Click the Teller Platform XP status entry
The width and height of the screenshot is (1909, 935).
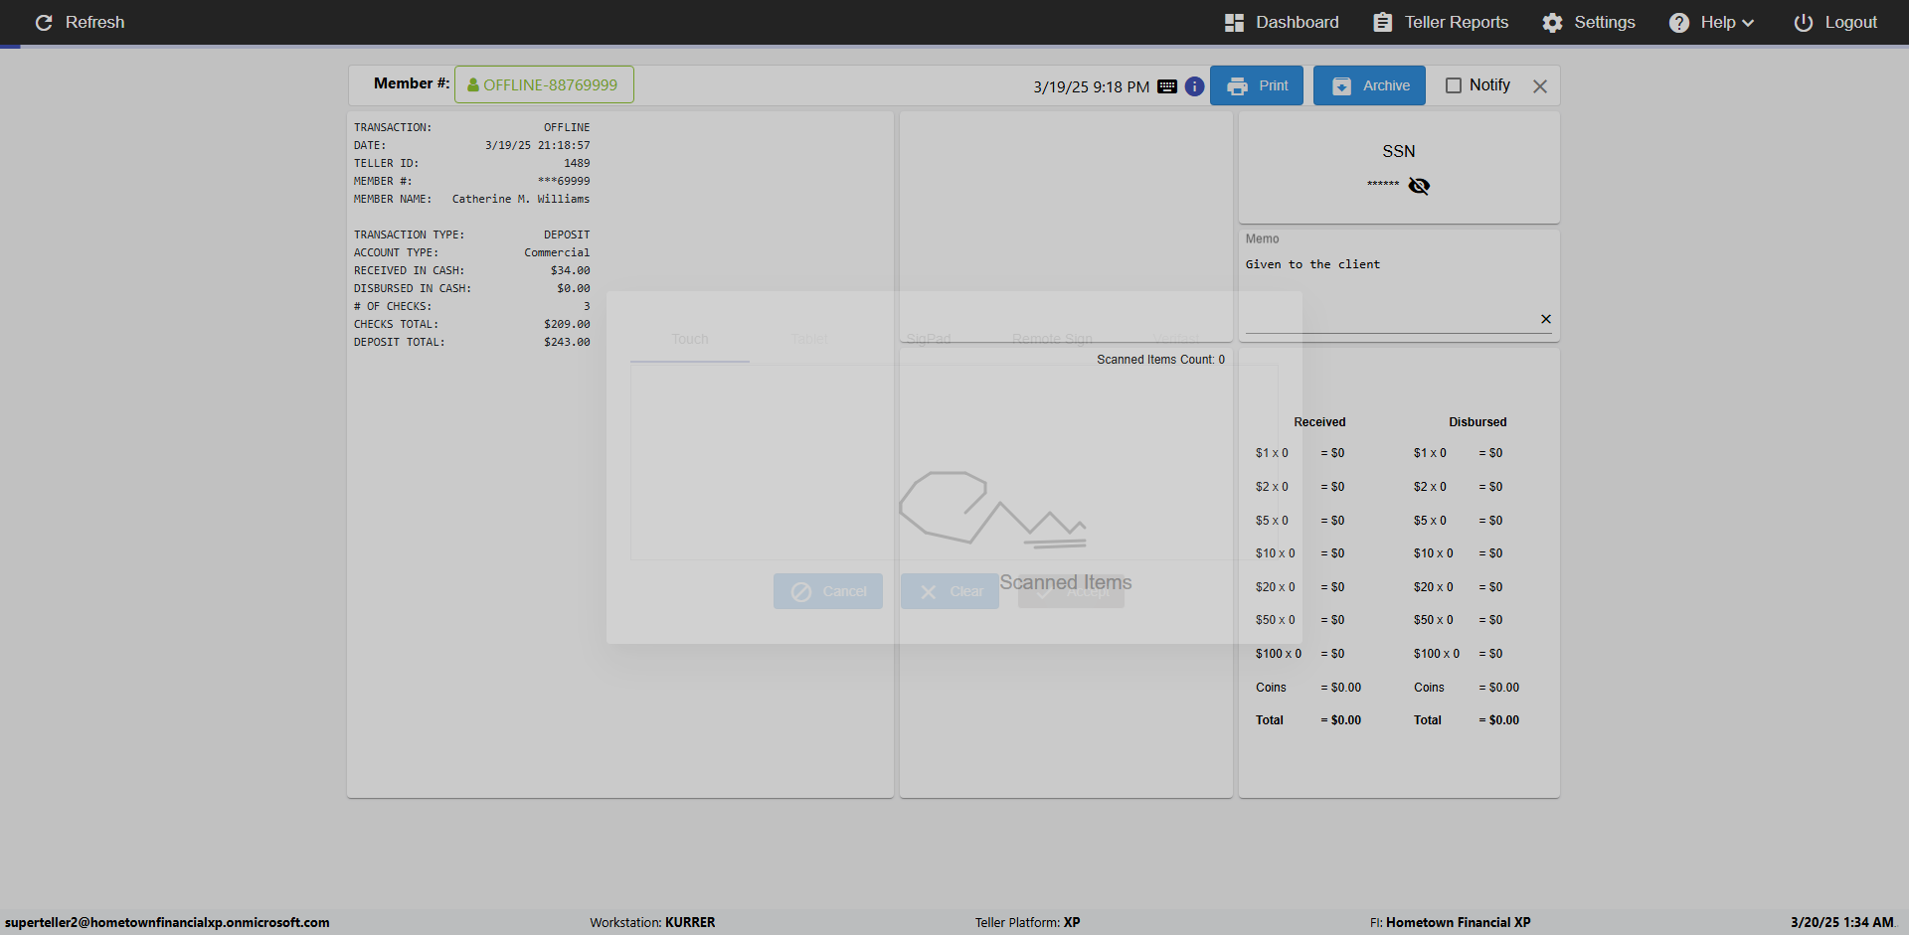(1027, 922)
